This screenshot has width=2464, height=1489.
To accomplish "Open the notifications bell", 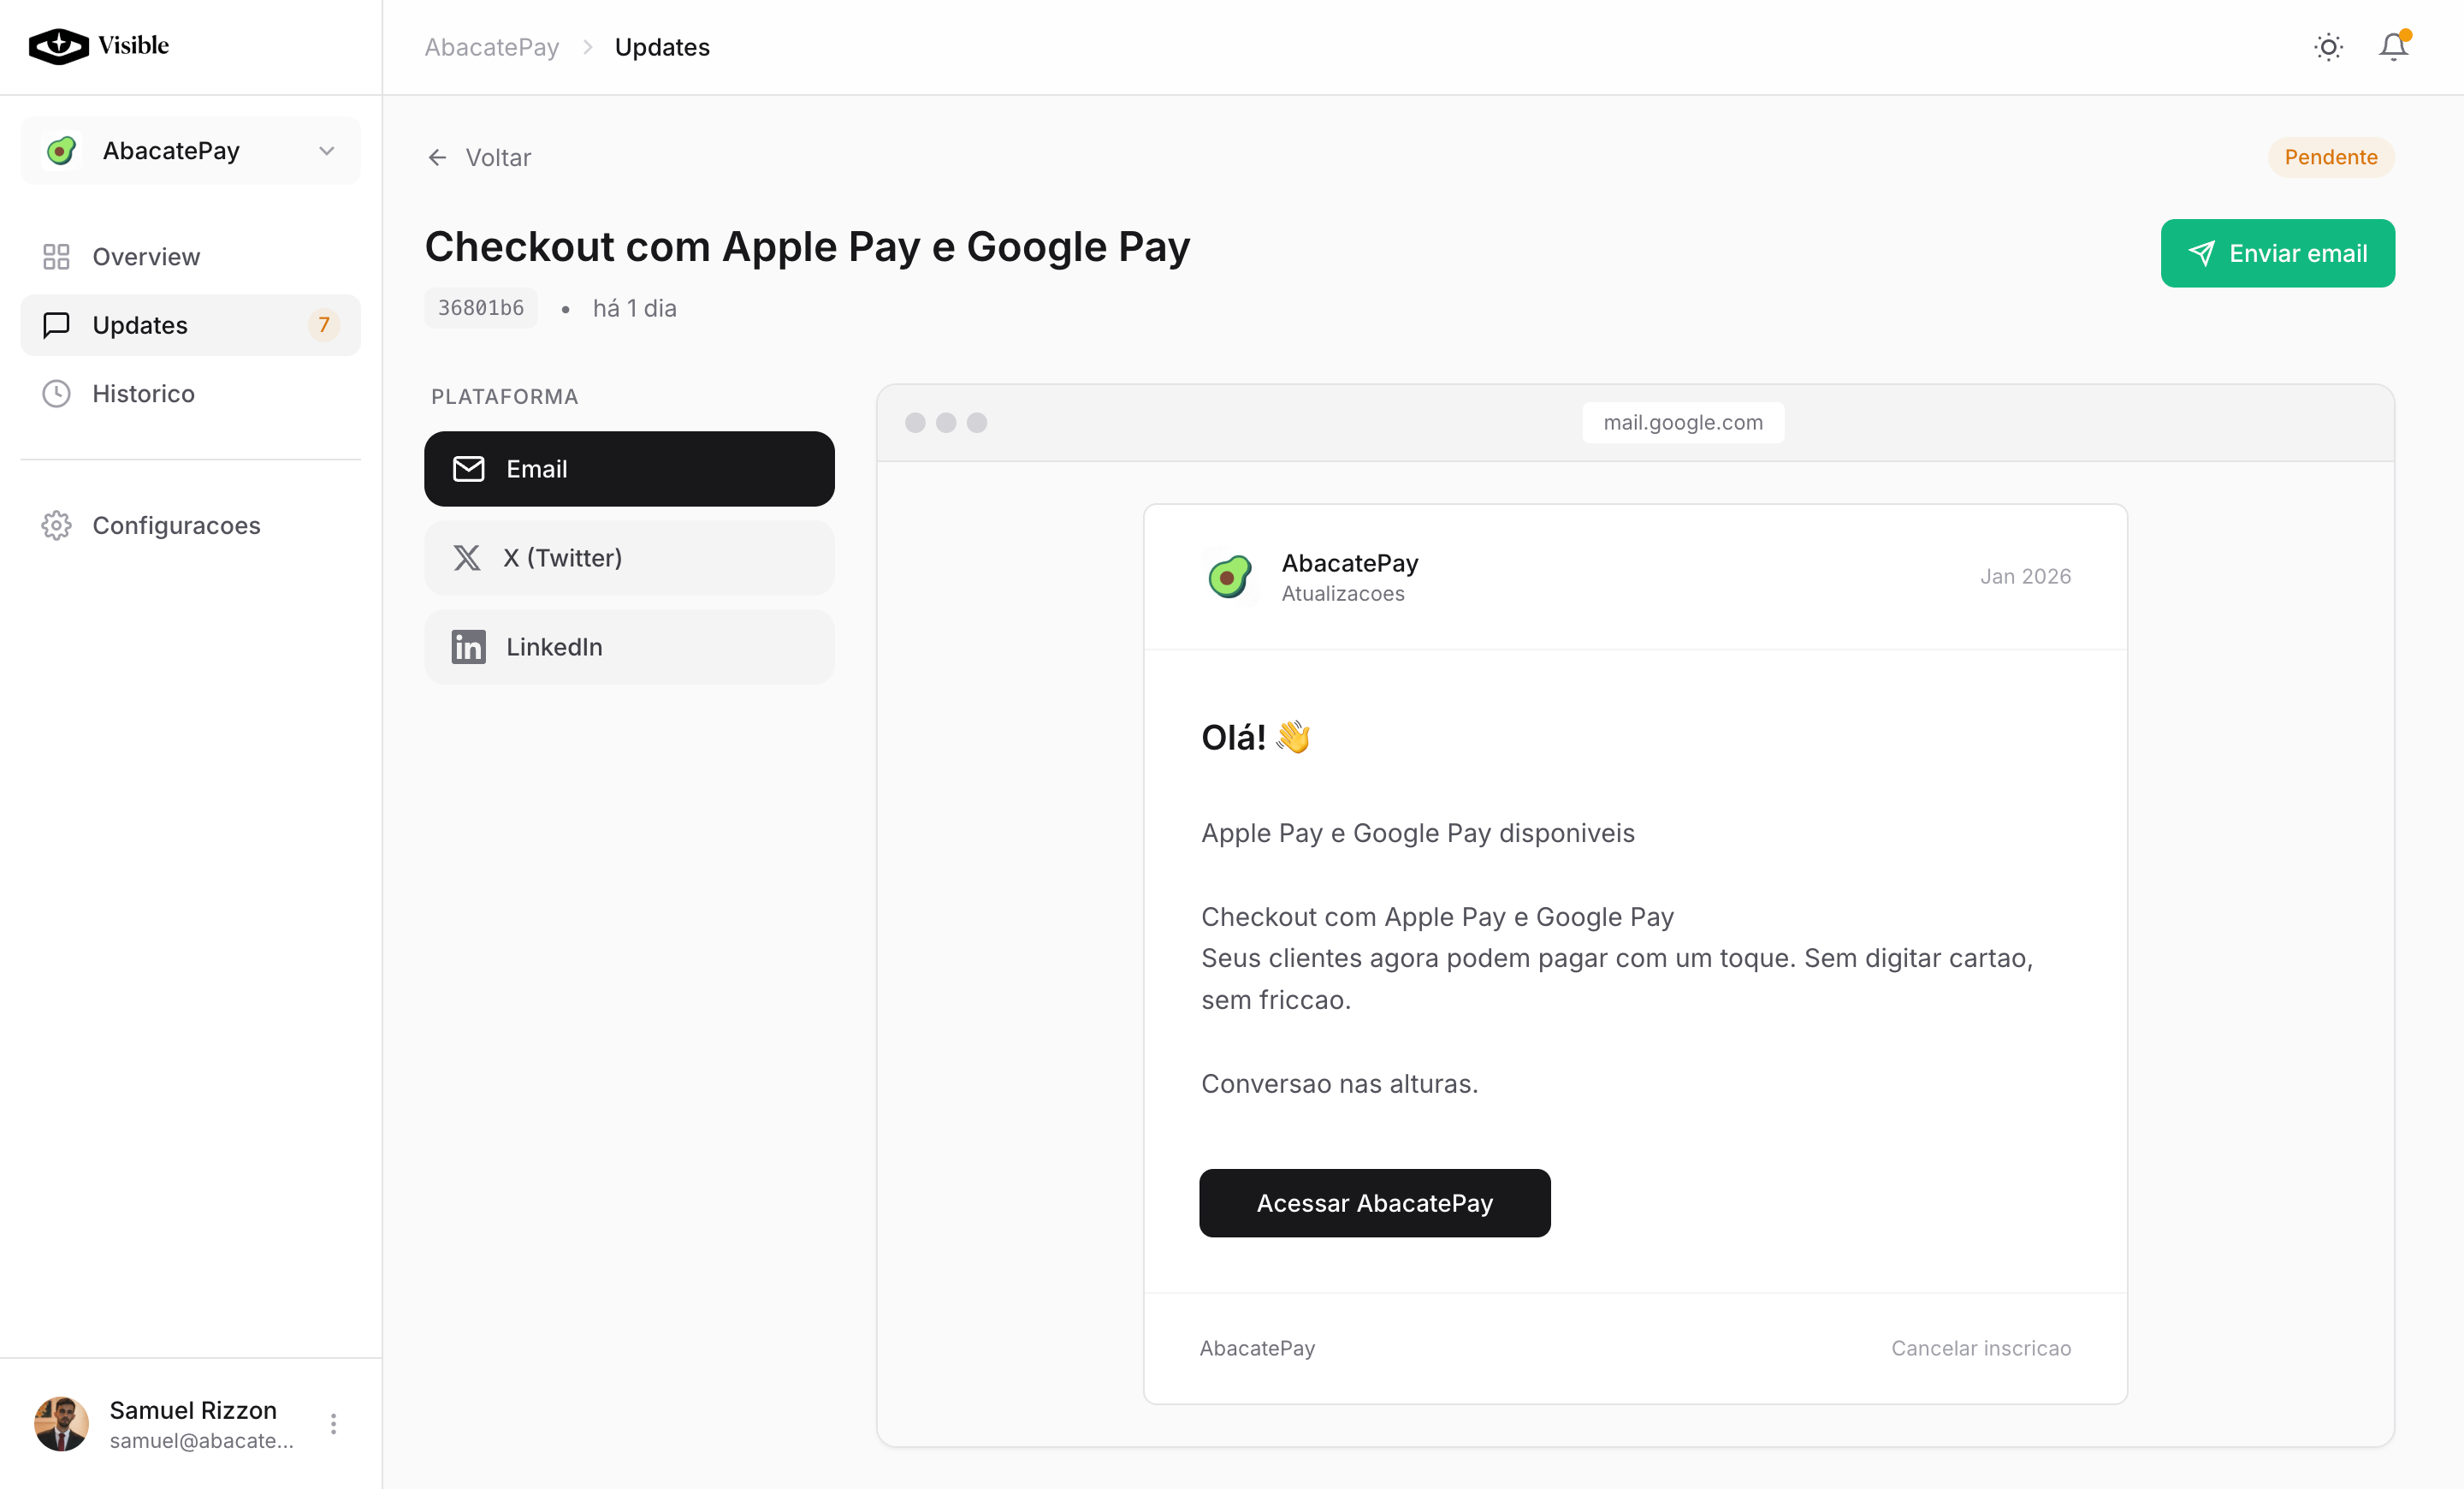I will pos(2393,47).
